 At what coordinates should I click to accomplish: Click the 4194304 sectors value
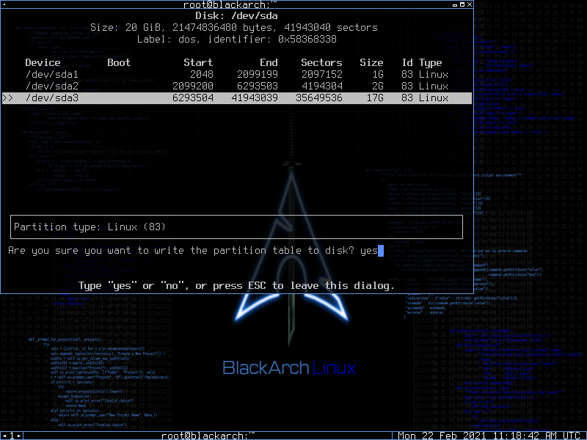pos(322,86)
